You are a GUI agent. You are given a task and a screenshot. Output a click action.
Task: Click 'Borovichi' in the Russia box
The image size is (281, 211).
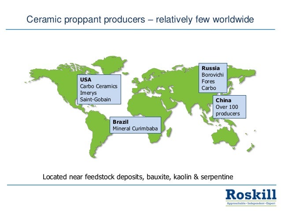(x=213, y=75)
